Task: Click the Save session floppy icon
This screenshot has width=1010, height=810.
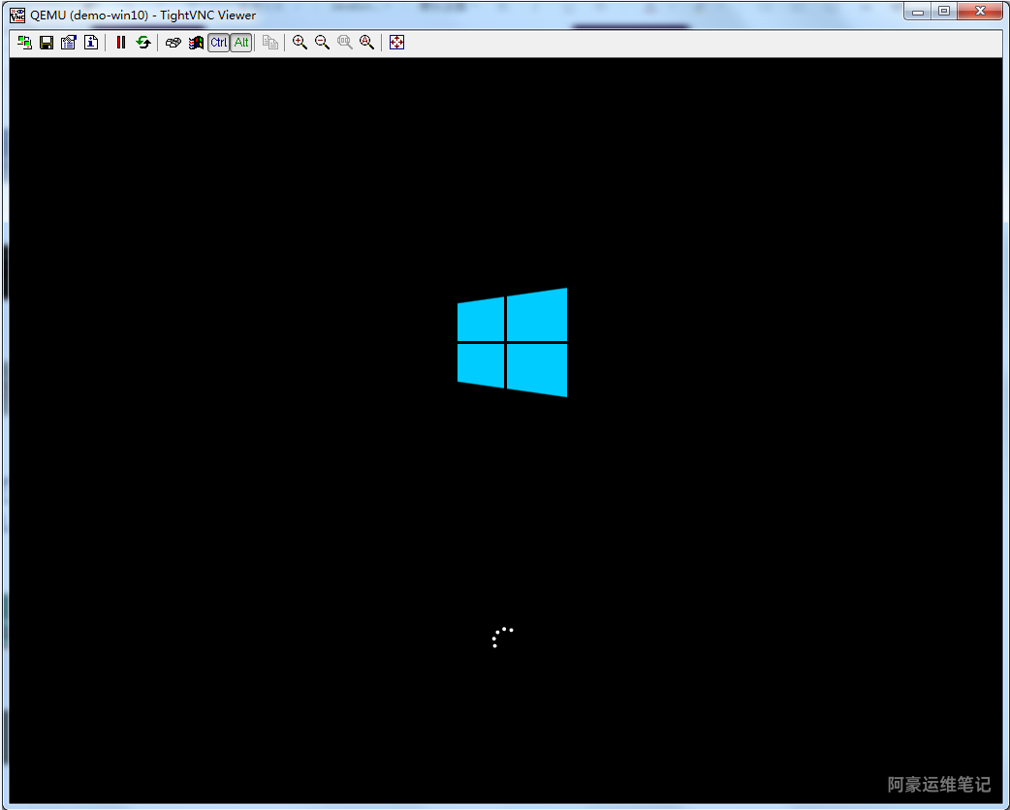Action: click(x=47, y=43)
